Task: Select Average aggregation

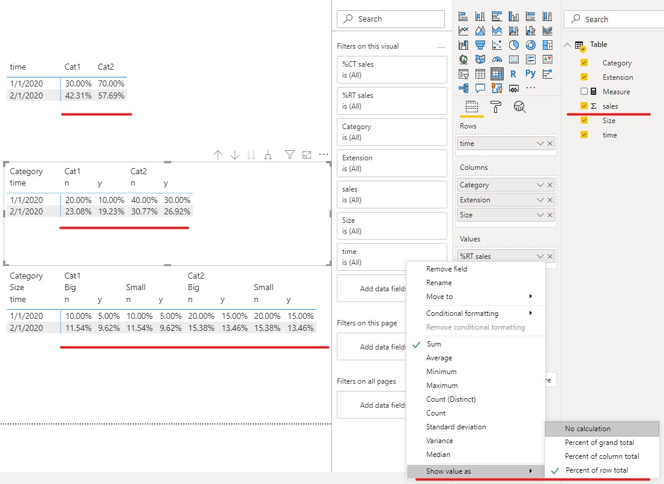Action: pyautogui.click(x=475, y=358)
